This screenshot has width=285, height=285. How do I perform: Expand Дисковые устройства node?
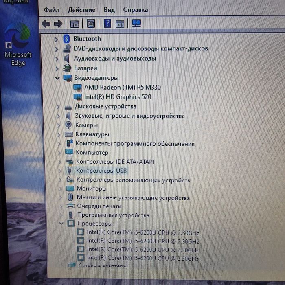[58, 107]
